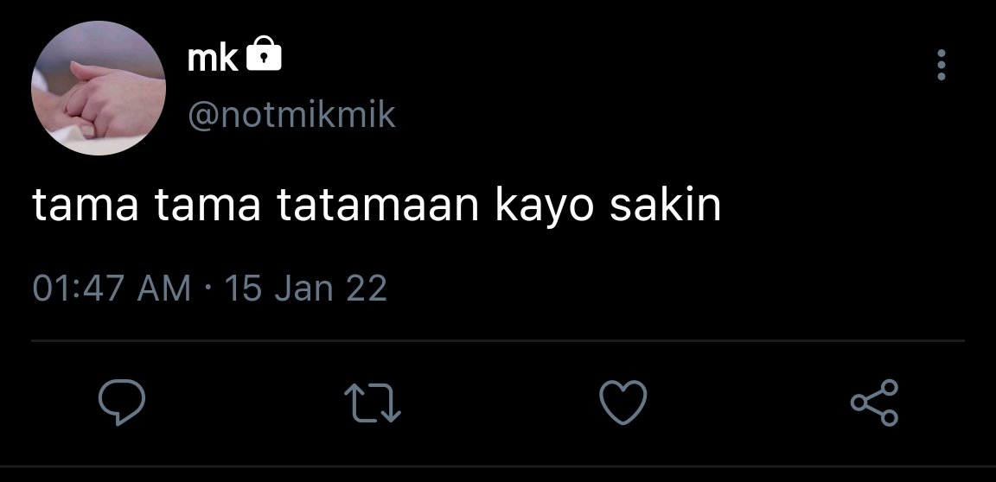Click the padlock protected account icon
This screenshot has width=996, height=482.
coord(263,54)
